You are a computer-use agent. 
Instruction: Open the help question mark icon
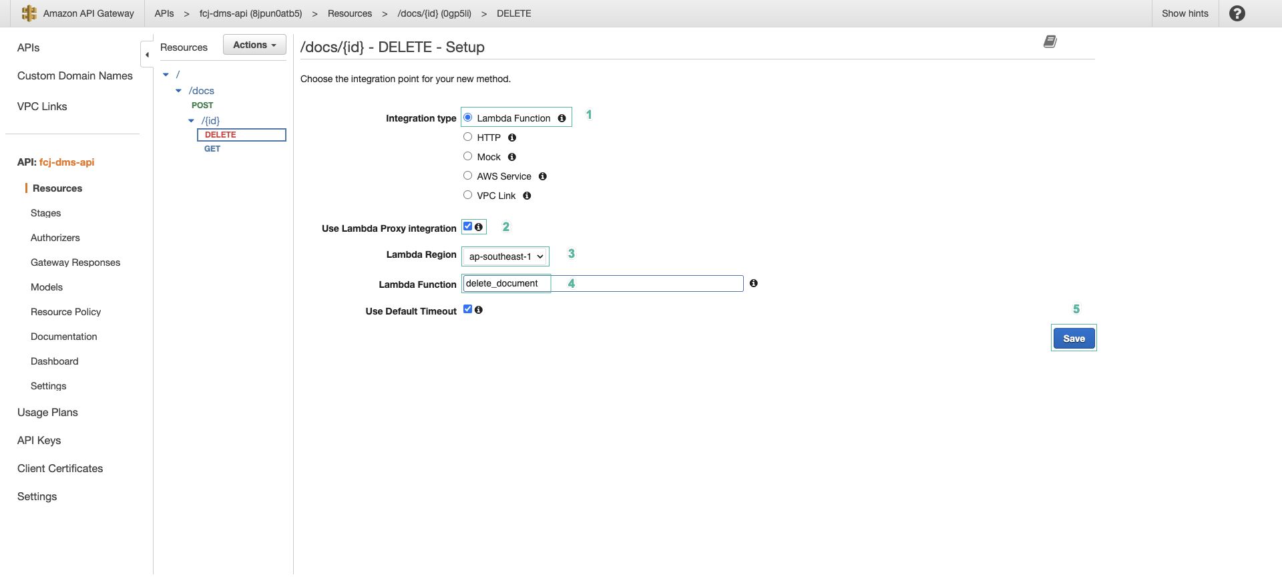pos(1237,13)
